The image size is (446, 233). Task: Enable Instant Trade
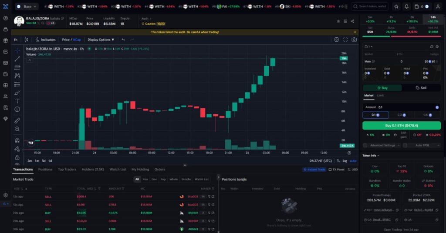314,170
